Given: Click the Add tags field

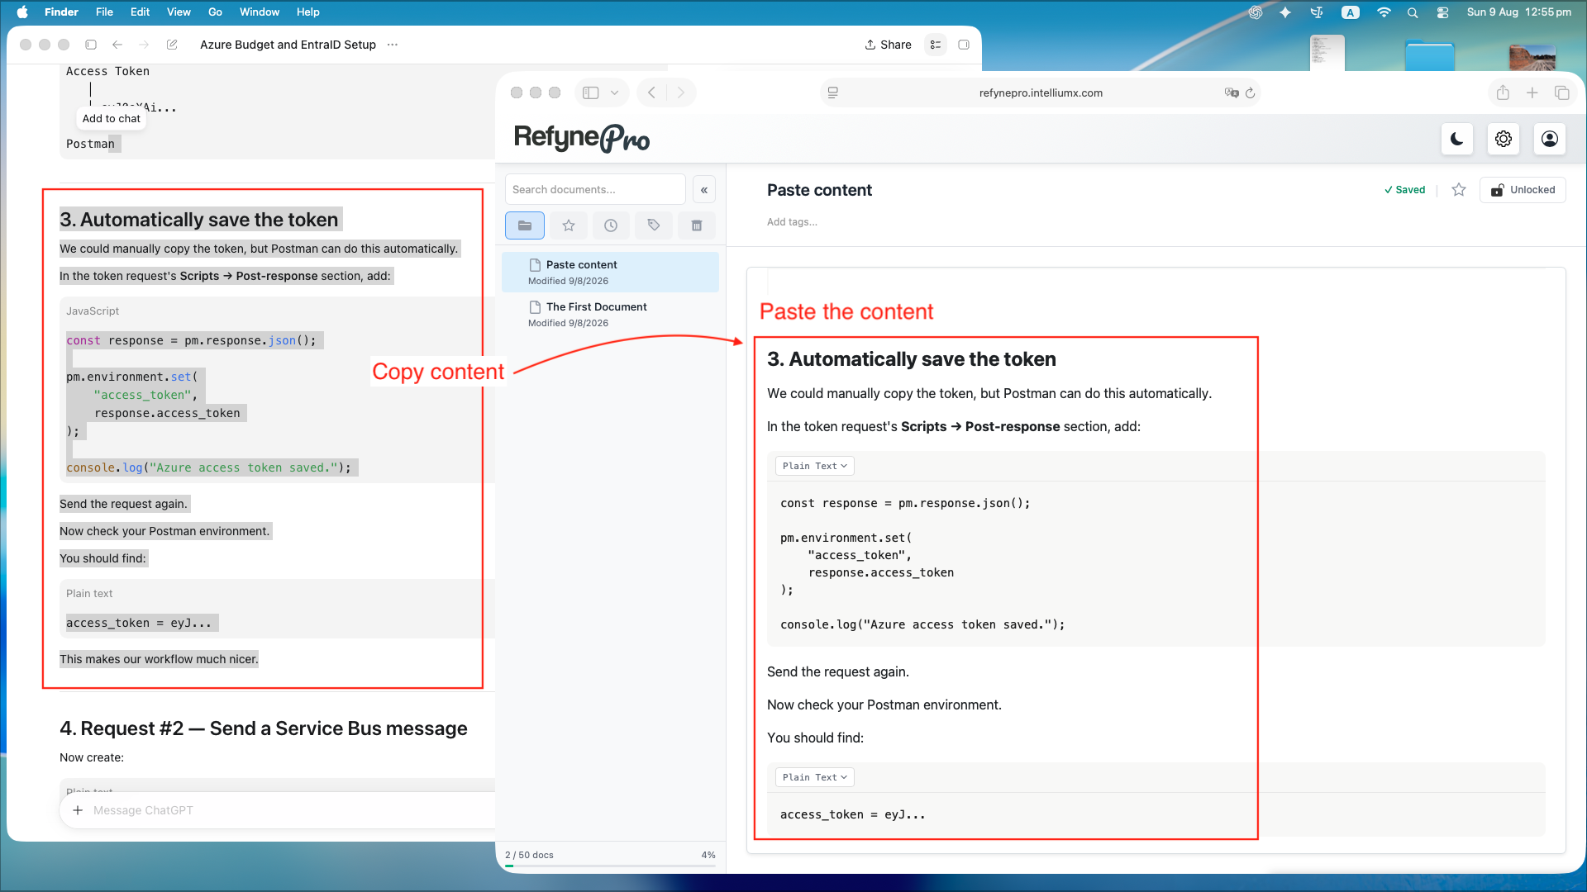Looking at the screenshot, I should (x=792, y=222).
